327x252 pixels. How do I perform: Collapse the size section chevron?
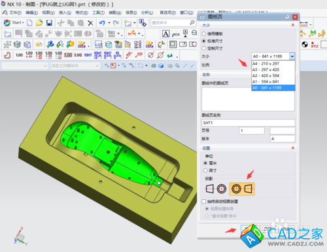coord(293,25)
